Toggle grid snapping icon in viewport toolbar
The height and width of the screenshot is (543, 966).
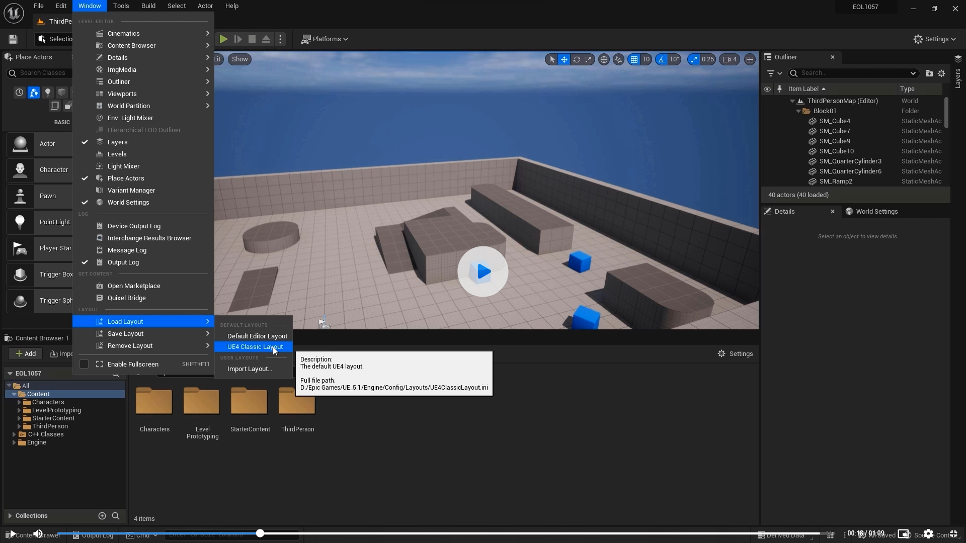pos(634,60)
